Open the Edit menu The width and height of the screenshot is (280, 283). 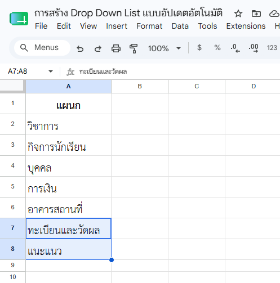point(64,26)
